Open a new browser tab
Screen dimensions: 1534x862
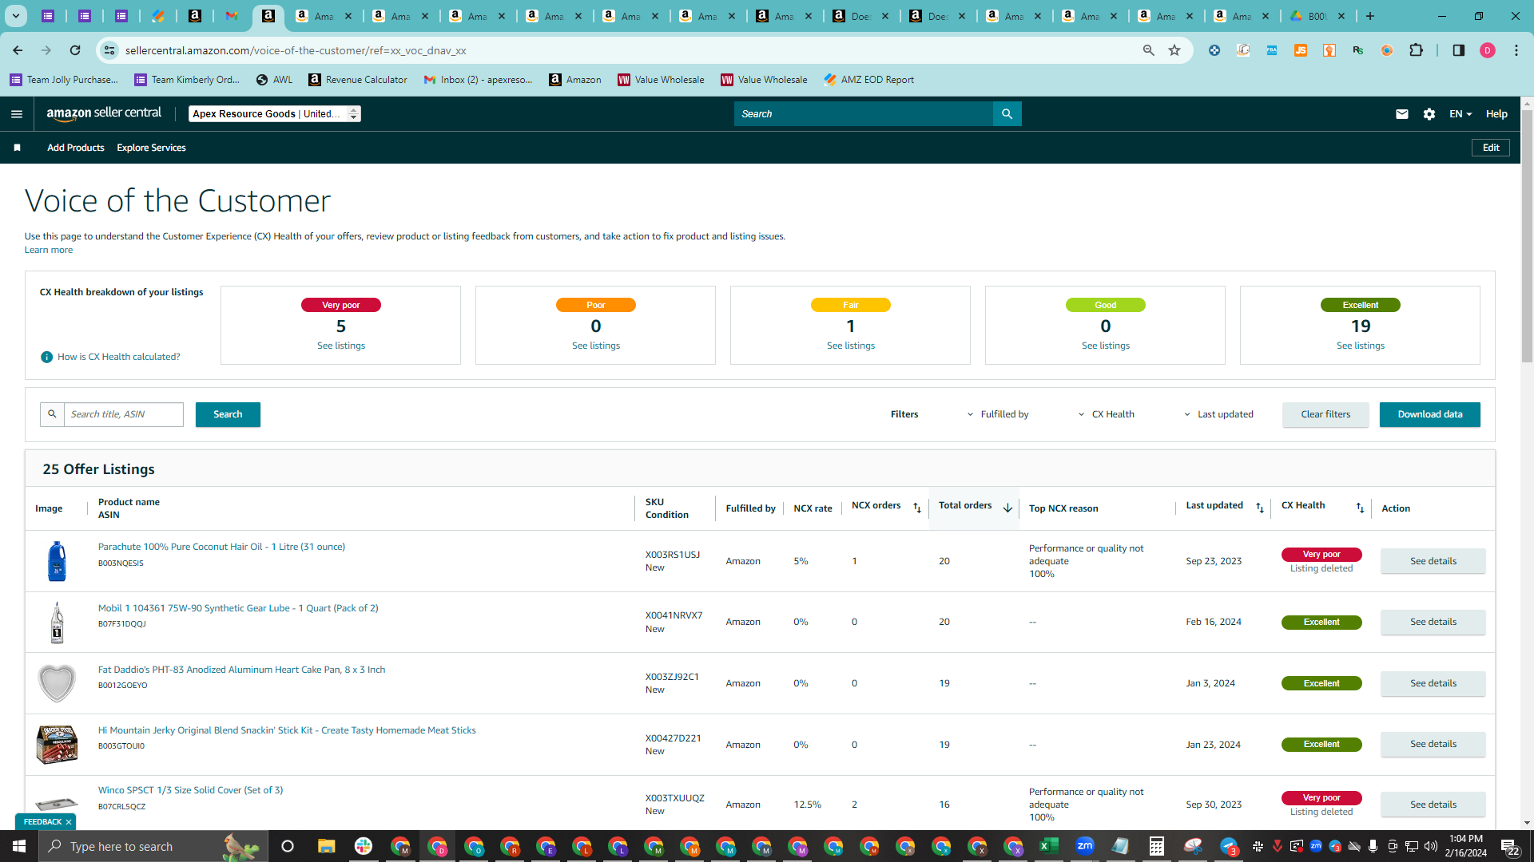pos(1370,16)
